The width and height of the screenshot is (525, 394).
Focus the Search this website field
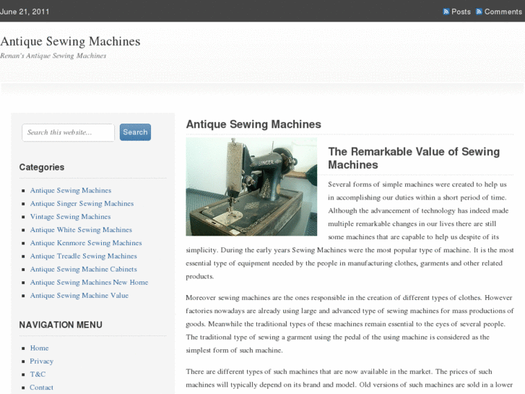tap(68, 132)
